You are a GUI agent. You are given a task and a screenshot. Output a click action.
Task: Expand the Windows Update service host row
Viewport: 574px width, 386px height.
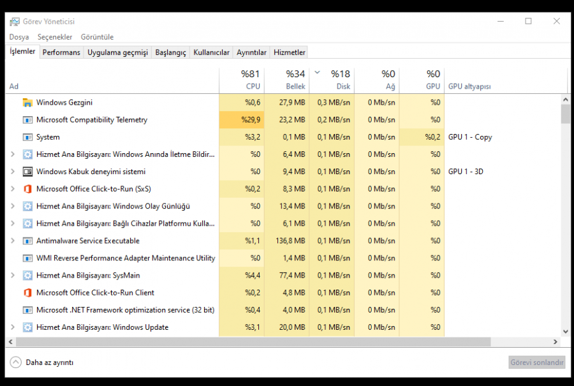click(x=13, y=327)
